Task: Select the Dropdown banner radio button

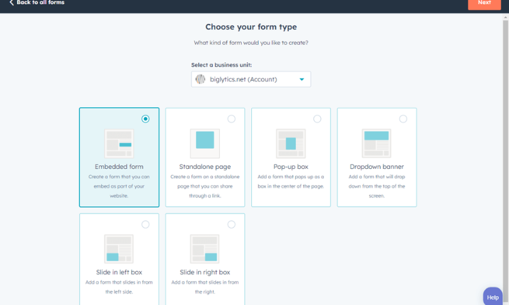Action: (403, 119)
